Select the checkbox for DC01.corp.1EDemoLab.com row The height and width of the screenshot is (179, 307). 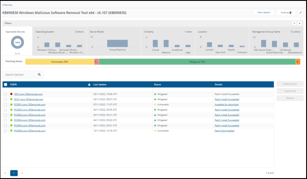5,99
